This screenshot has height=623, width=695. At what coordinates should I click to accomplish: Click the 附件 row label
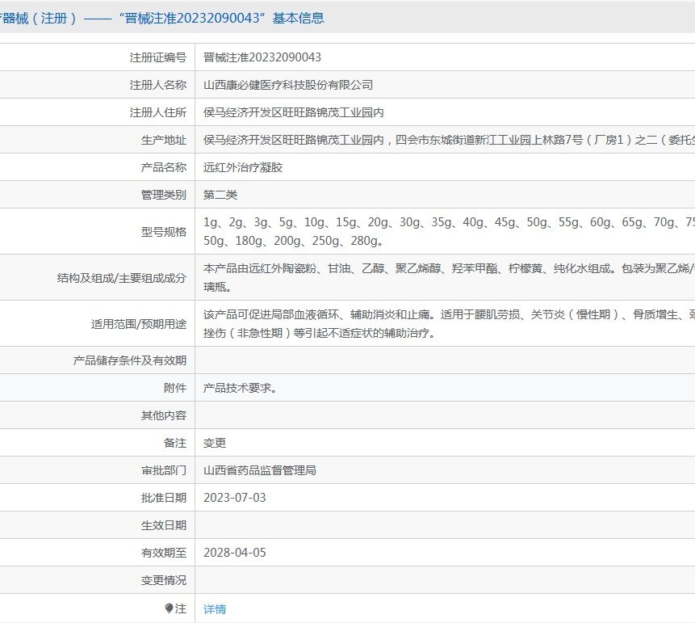click(x=175, y=388)
